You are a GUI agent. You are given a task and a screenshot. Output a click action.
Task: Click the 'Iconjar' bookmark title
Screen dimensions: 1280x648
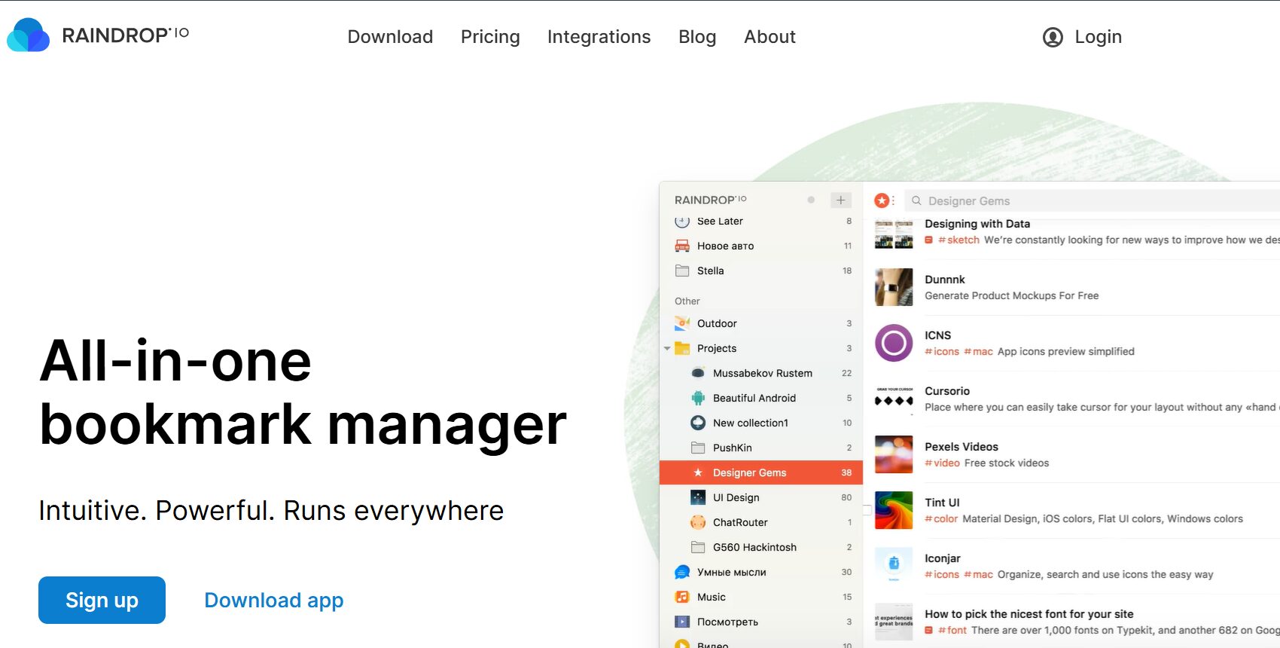[x=943, y=558]
